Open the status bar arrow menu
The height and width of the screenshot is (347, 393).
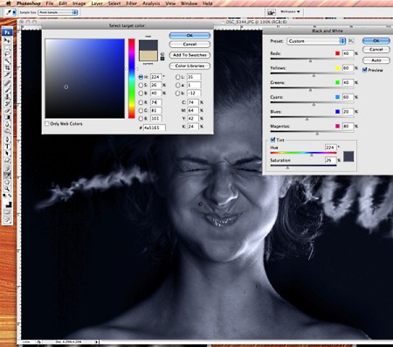(x=97, y=342)
